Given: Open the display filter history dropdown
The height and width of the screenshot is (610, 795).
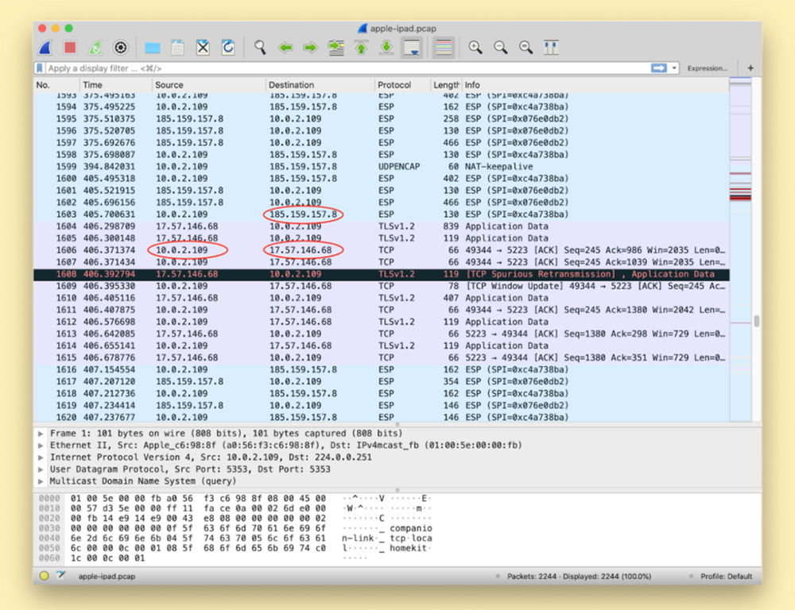Looking at the screenshot, I should pos(675,68).
